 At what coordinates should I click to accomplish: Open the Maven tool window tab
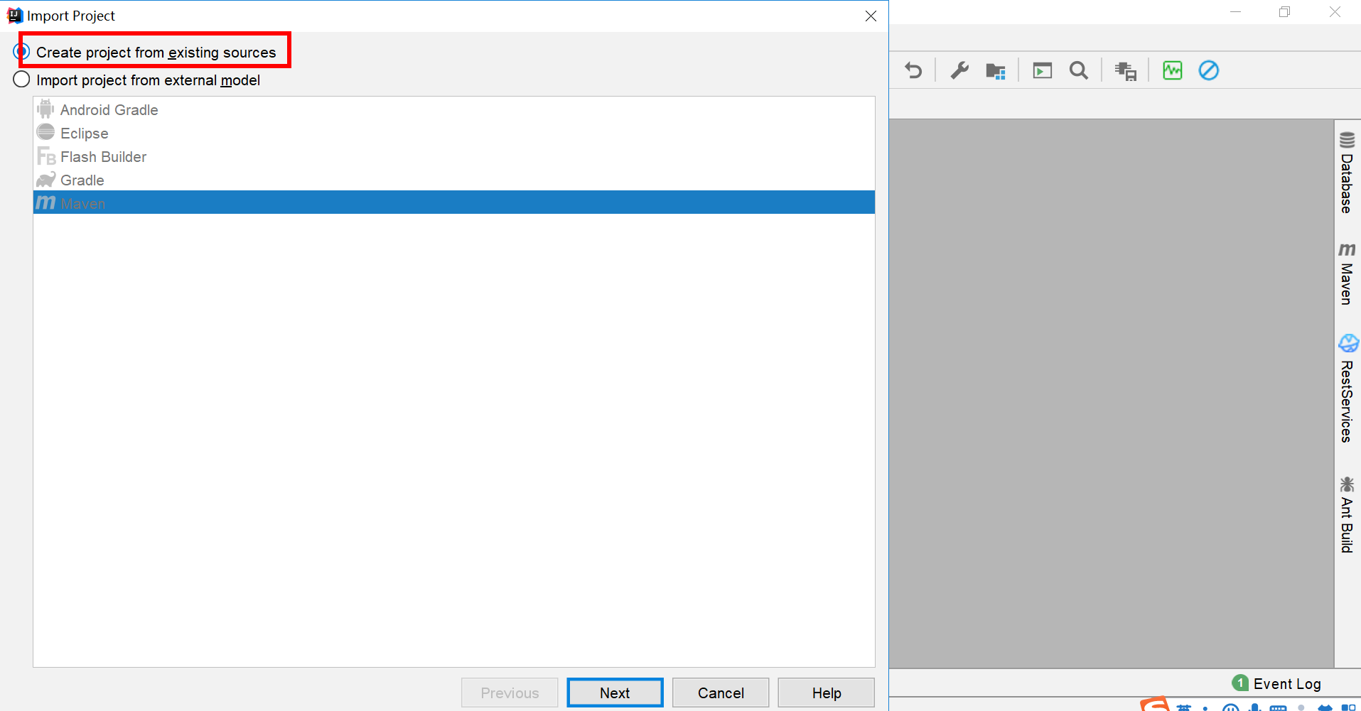coord(1347,274)
